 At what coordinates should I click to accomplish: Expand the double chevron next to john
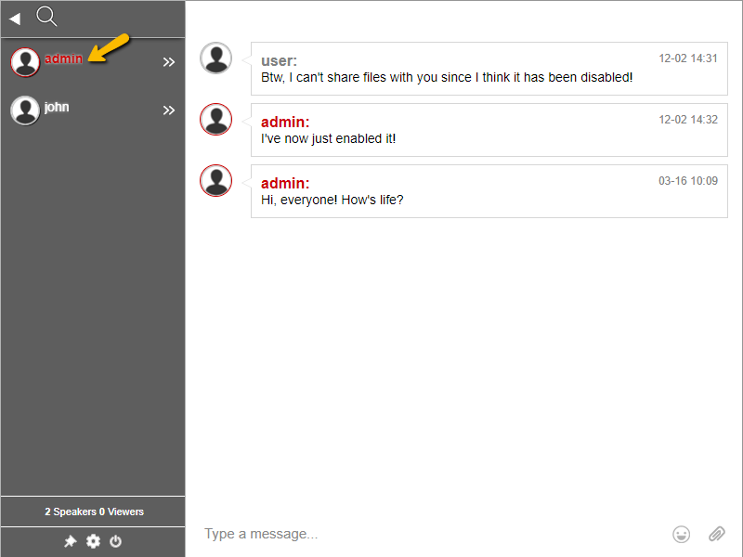point(169,110)
